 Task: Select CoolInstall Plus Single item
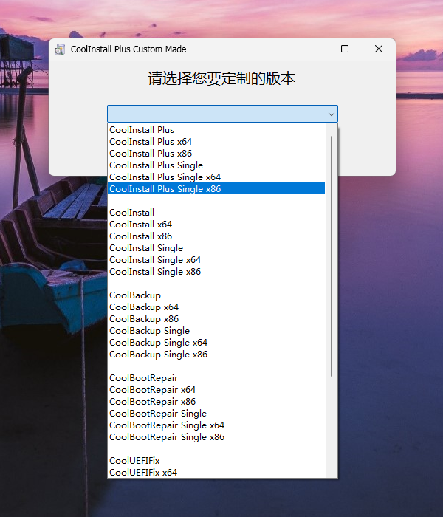pyautogui.click(x=156, y=165)
